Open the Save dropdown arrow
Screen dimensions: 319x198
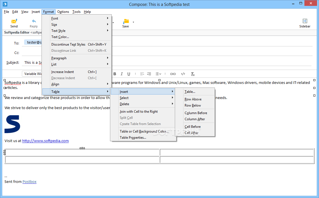[133, 22]
